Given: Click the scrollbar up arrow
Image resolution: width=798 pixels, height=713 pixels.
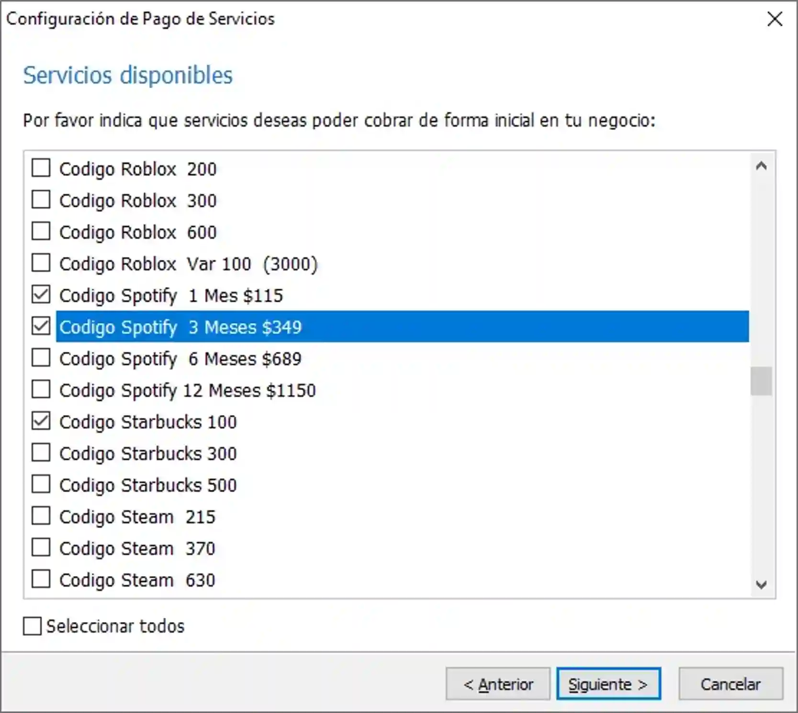Looking at the screenshot, I should 761,166.
